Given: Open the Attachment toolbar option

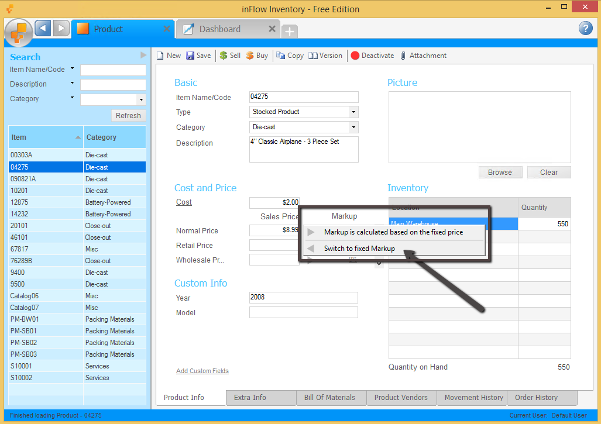Looking at the screenshot, I should click(x=423, y=56).
